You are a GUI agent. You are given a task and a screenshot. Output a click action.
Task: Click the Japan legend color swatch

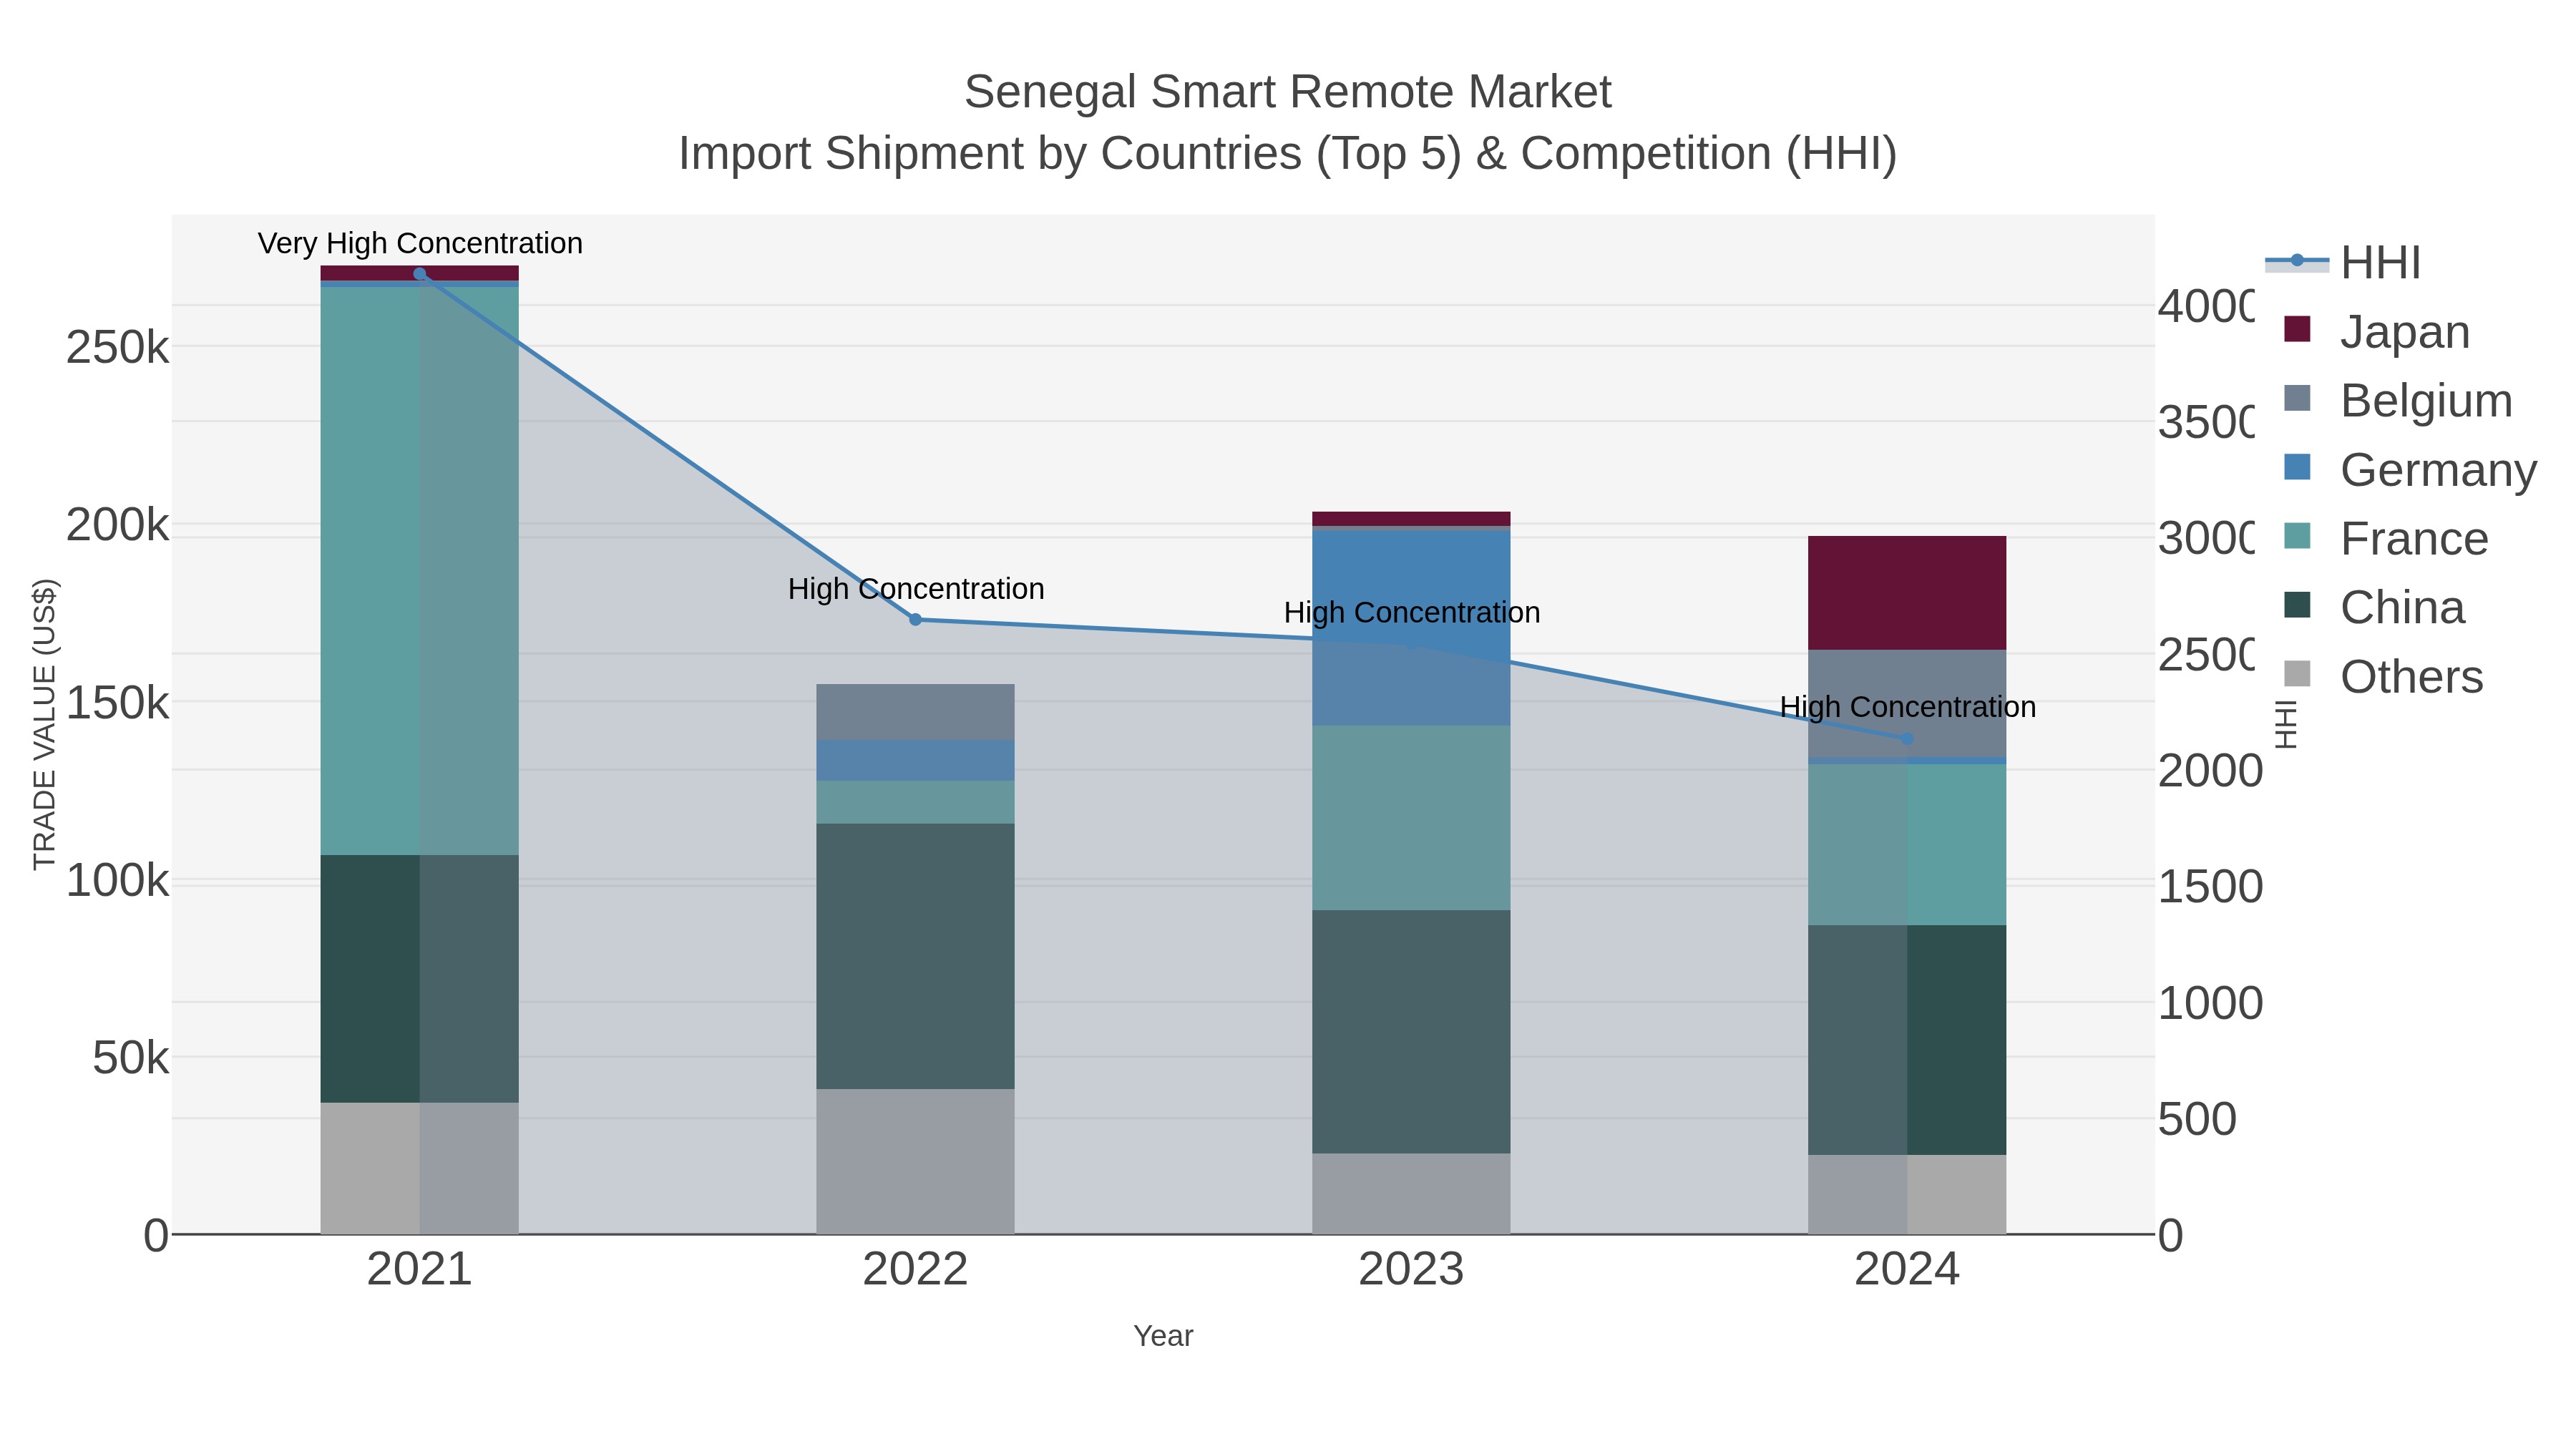pyautogui.click(x=2298, y=329)
